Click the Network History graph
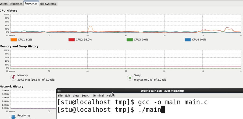Image resolution: width=243 pixels, height=119 pixels. 33,99
